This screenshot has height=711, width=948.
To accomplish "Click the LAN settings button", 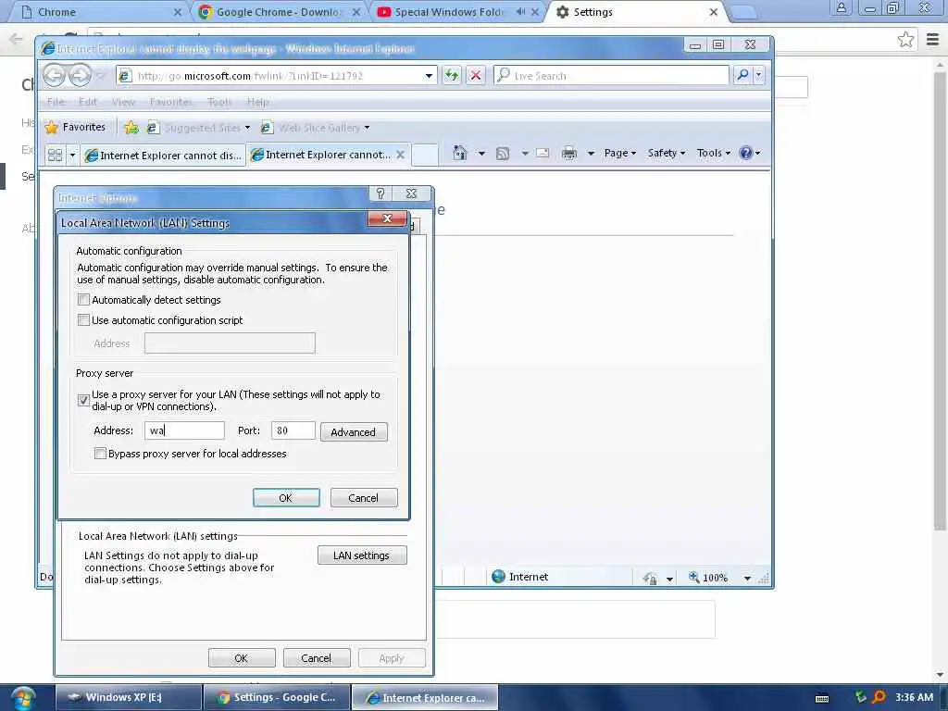I will click(362, 555).
